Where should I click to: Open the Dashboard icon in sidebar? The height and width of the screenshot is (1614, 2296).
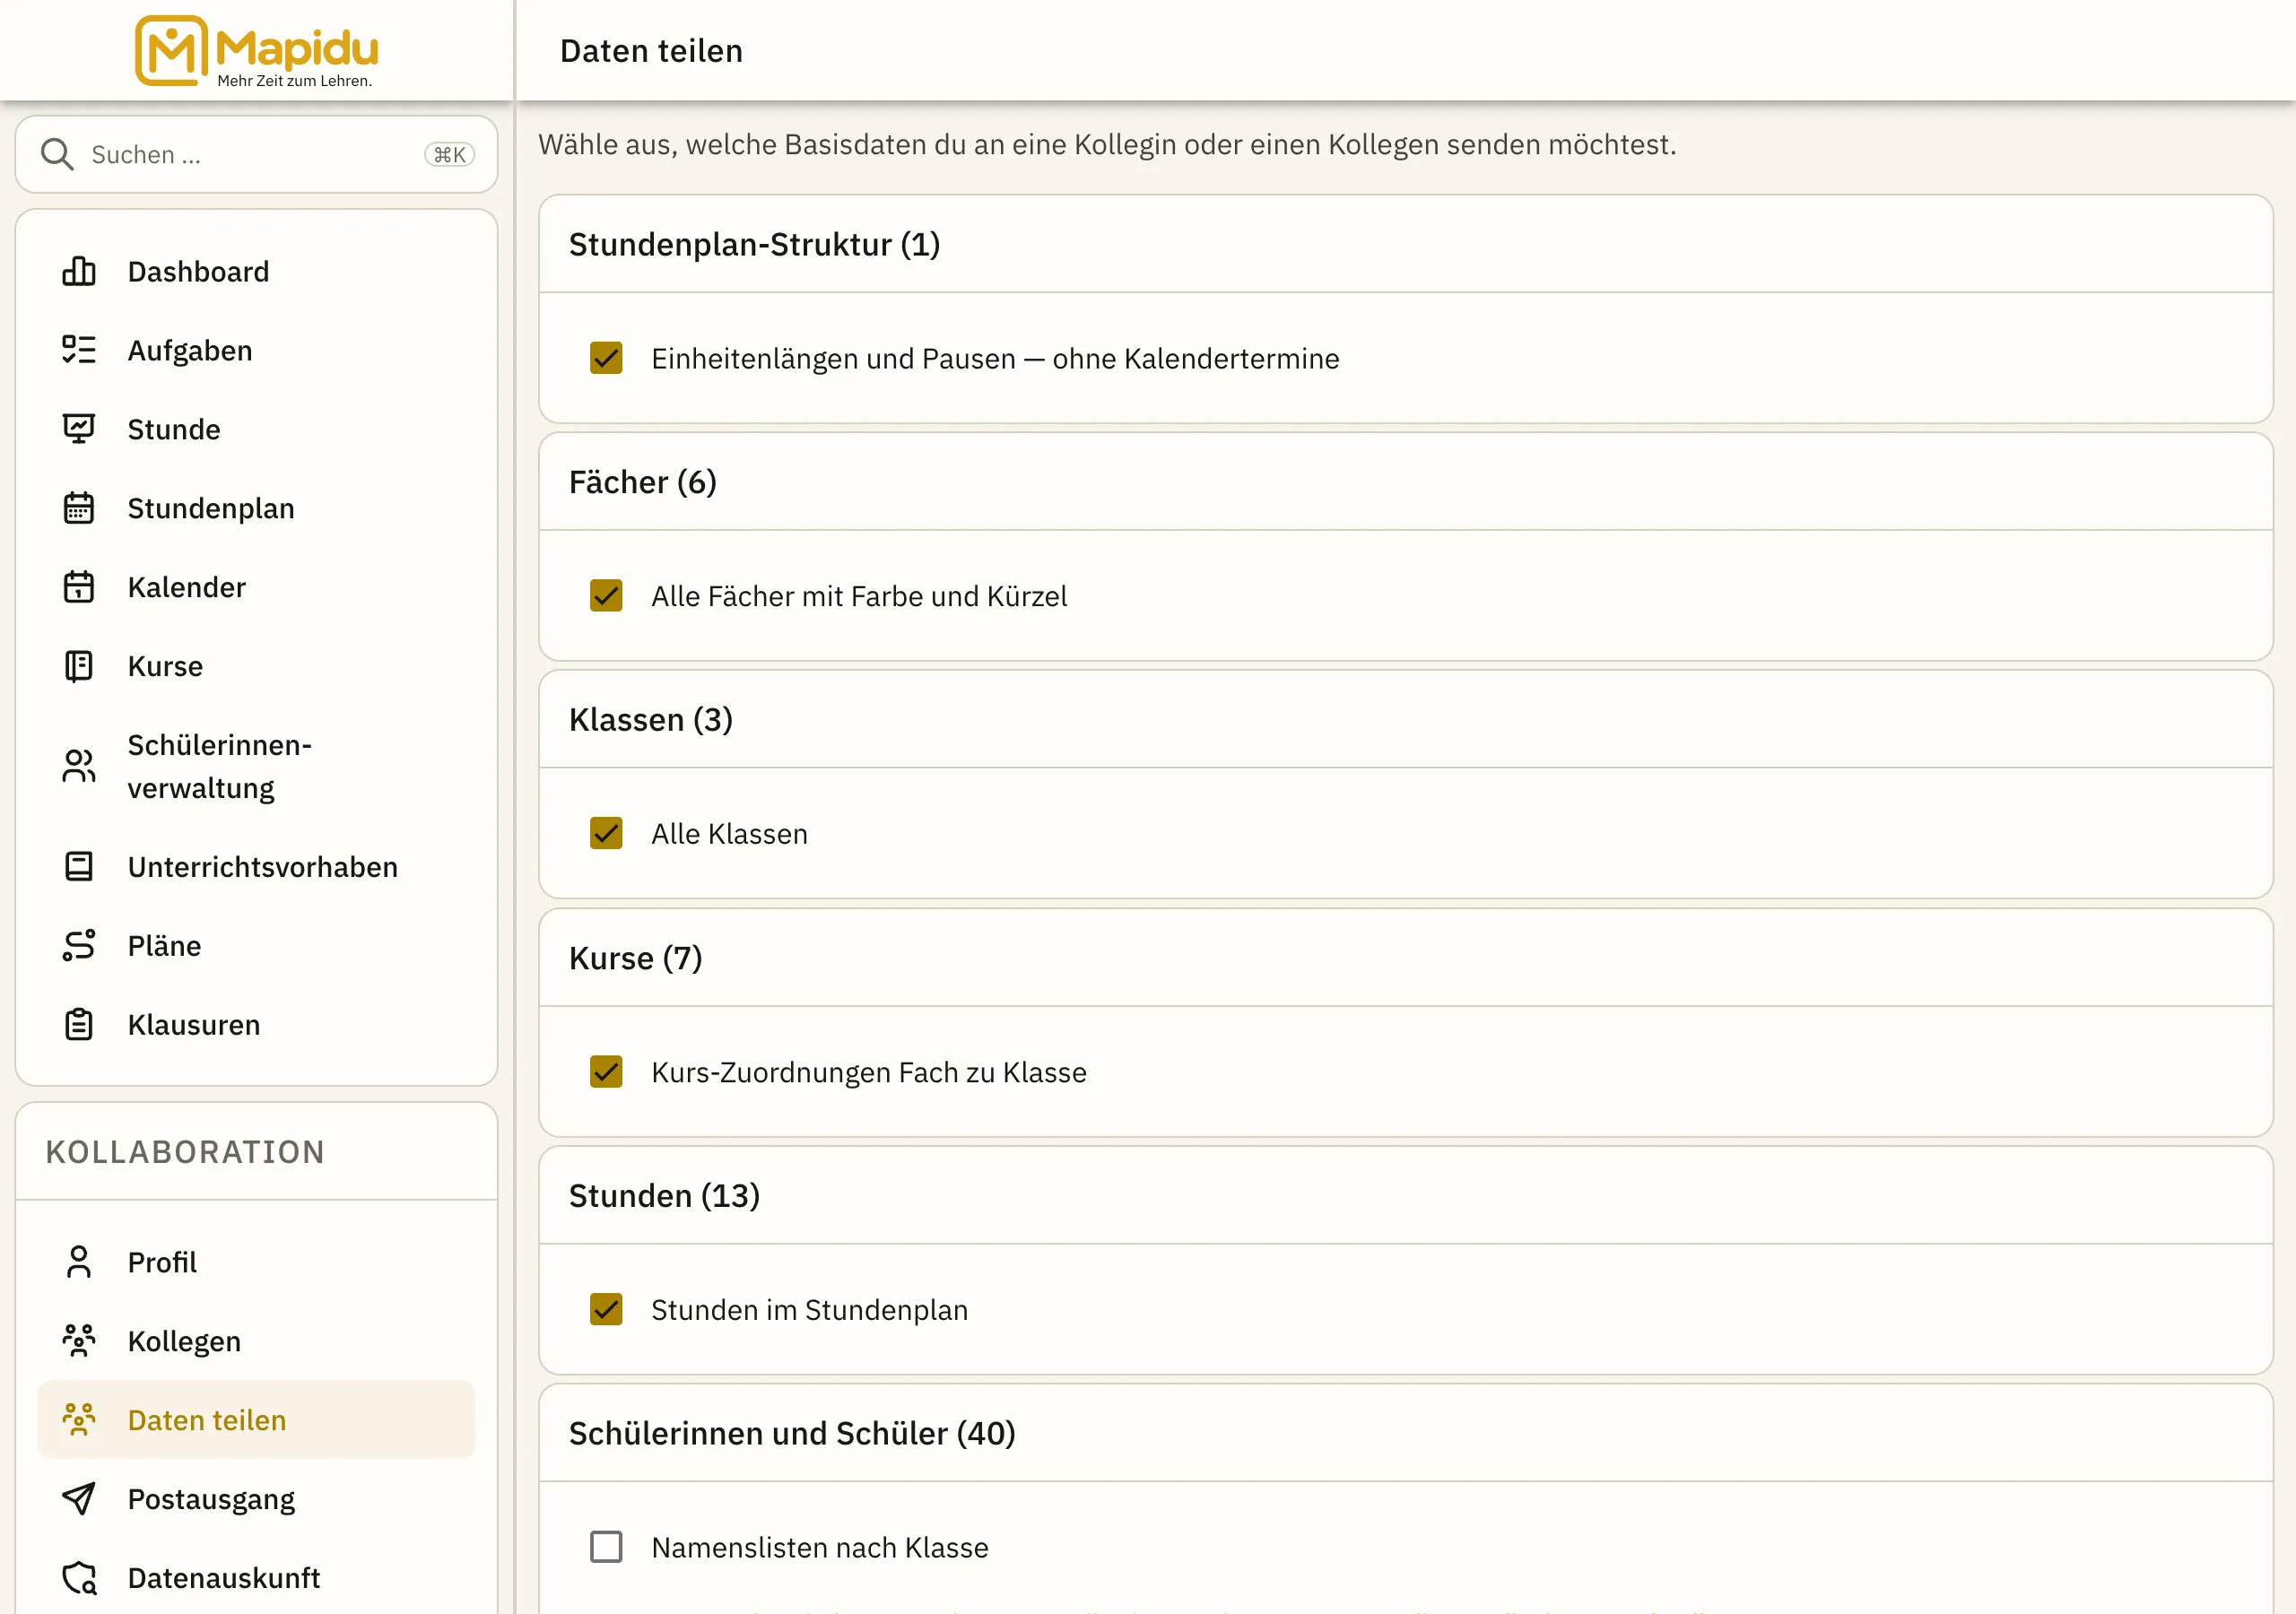(x=79, y=271)
